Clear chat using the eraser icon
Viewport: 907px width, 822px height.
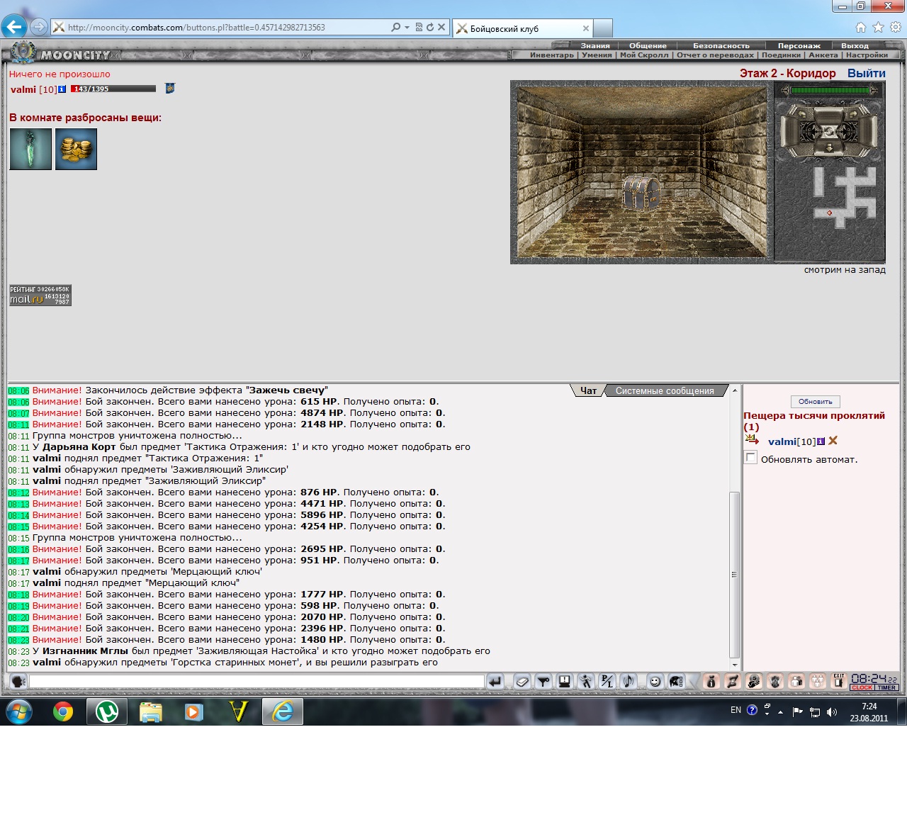tap(522, 682)
